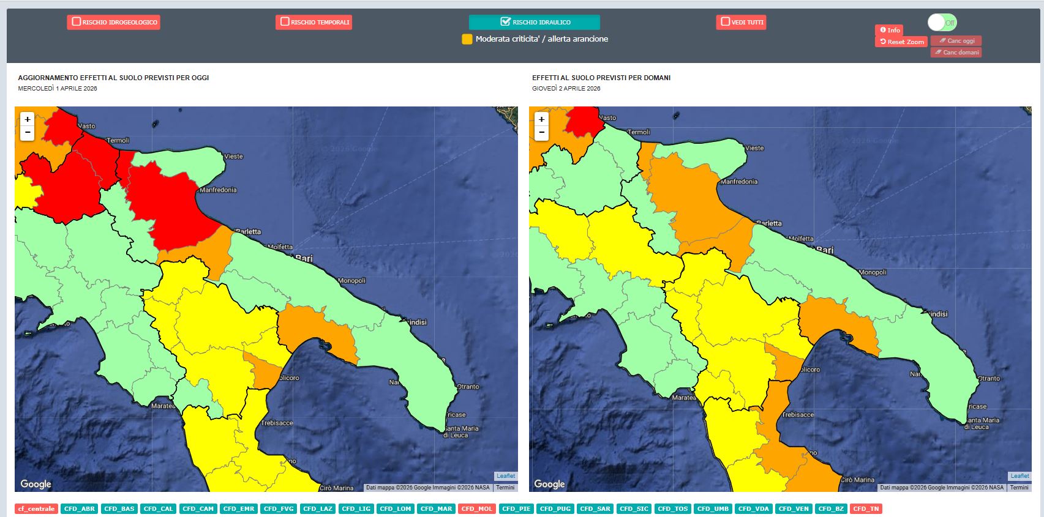Tick the Vedi Tutti checkbox
This screenshot has height=517, width=1044.
click(x=726, y=22)
